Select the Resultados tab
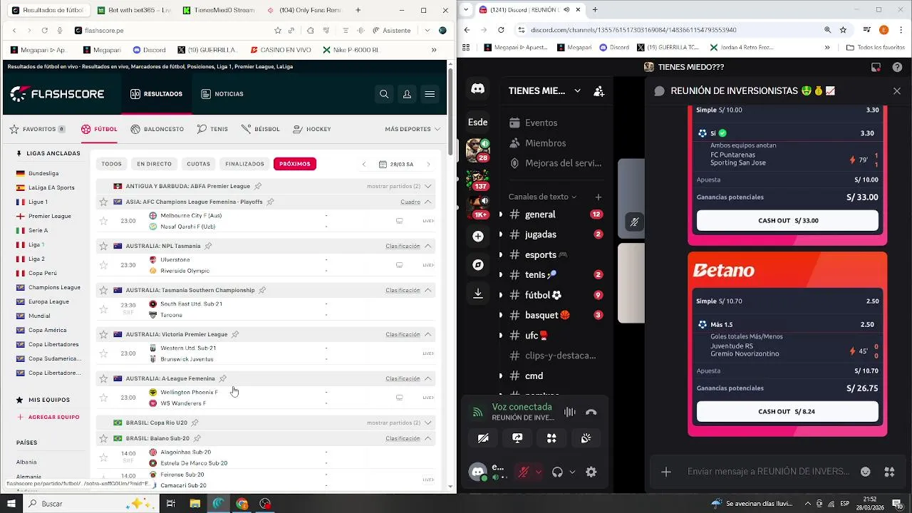The height and width of the screenshot is (513, 912). tap(156, 94)
